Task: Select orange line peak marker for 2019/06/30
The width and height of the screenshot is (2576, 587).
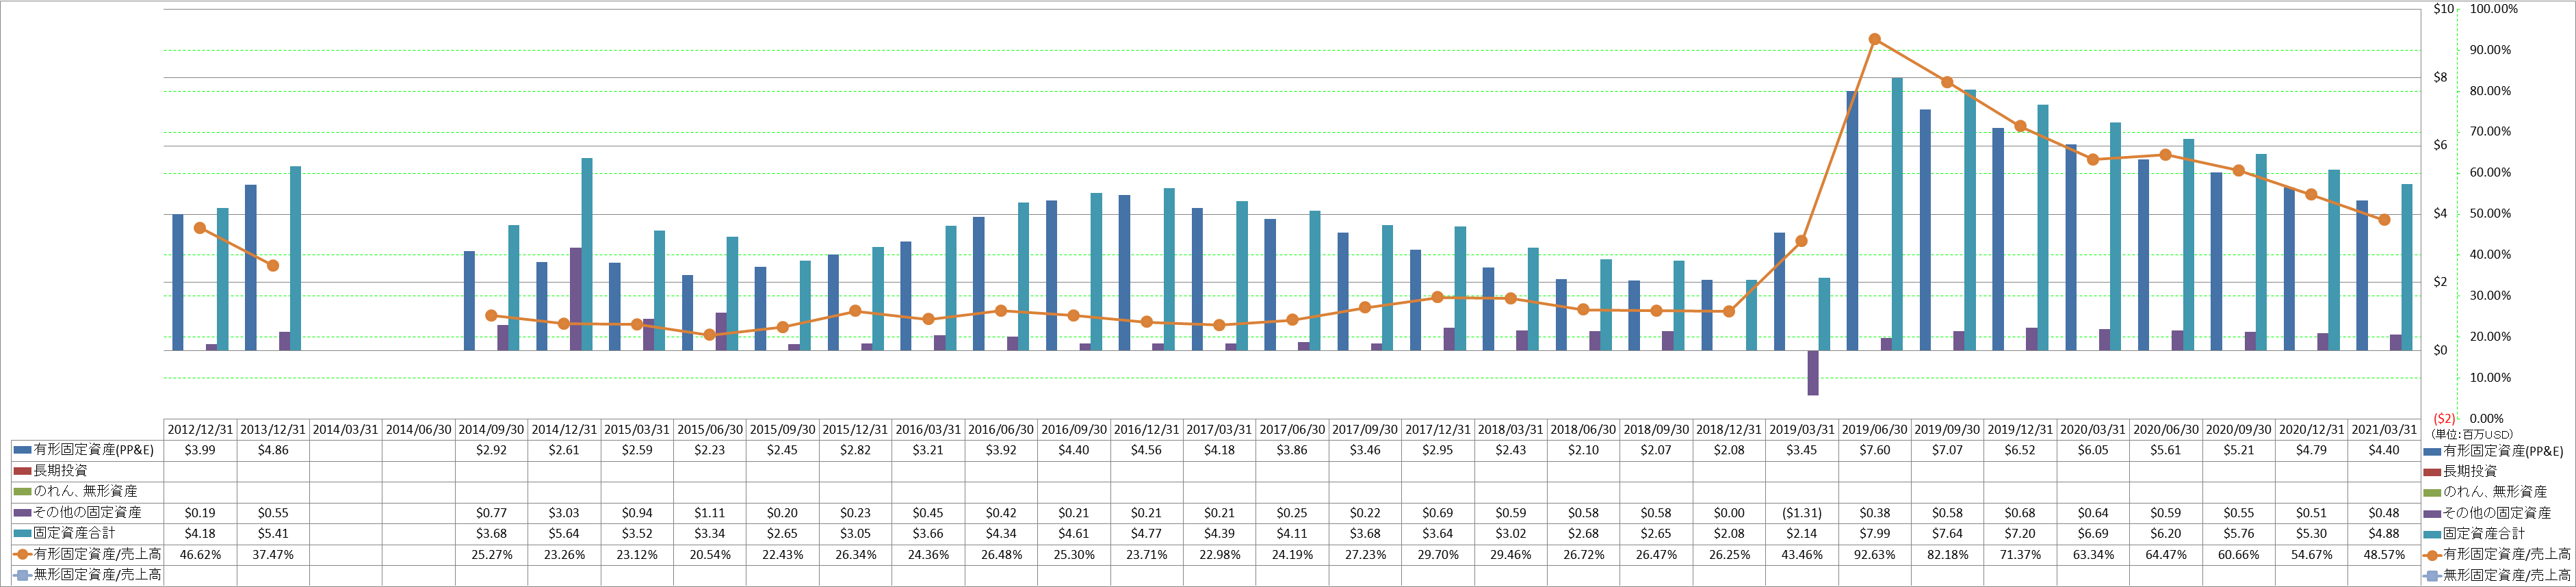Action: (x=1875, y=40)
